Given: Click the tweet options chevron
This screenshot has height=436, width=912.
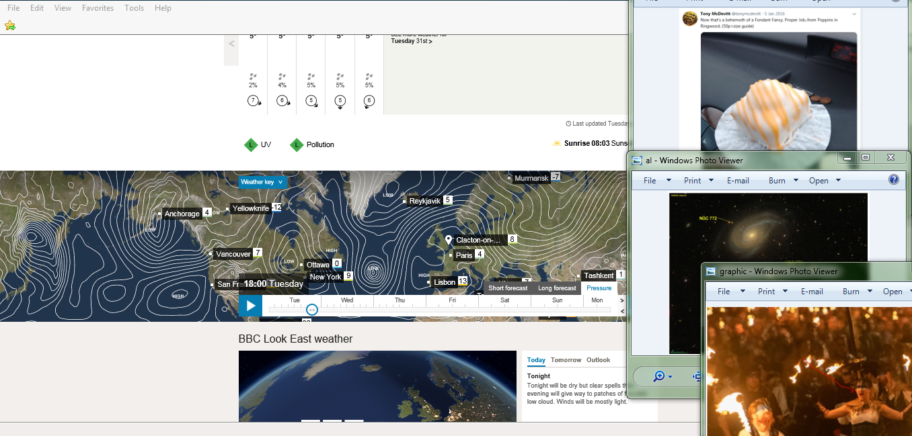Looking at the screenshot, I should pyautogui.click(x=854, y=13).
